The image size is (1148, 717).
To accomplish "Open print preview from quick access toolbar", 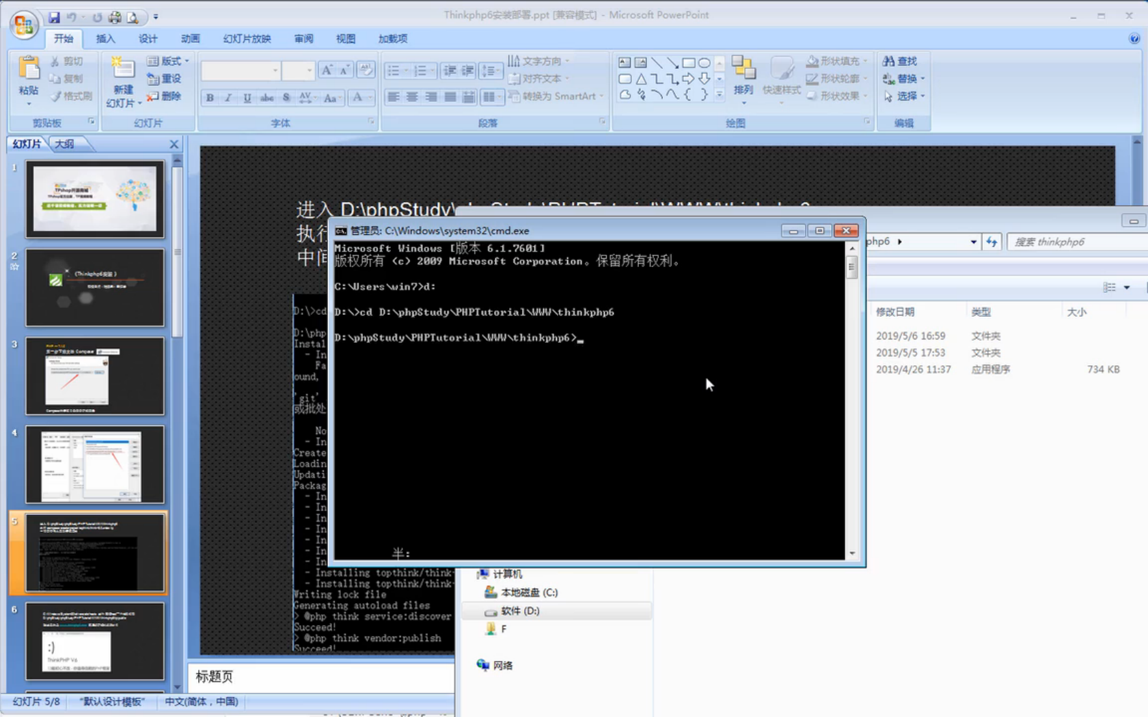I will pos(133,17).
